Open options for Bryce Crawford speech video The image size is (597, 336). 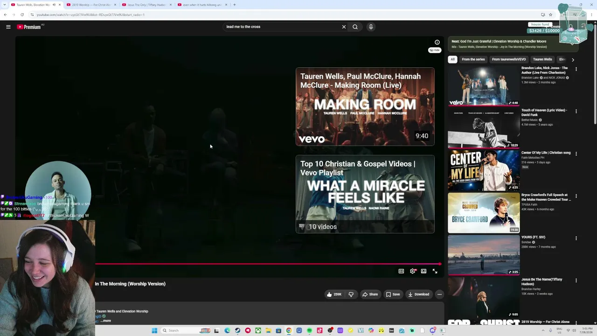(576, 196)
